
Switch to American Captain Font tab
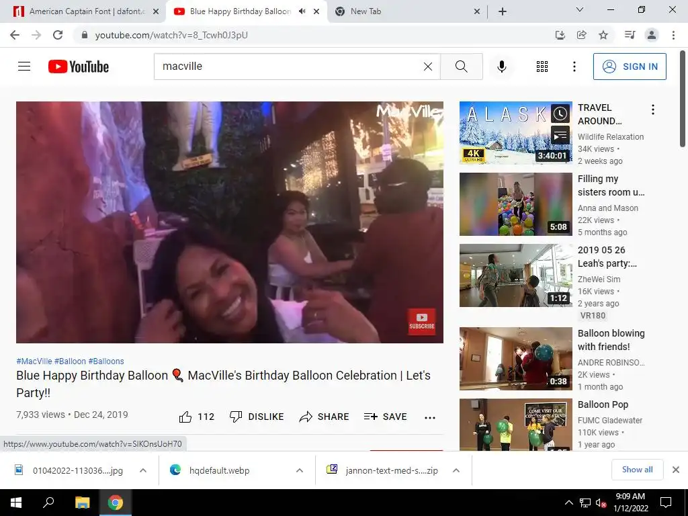[86, 11]
